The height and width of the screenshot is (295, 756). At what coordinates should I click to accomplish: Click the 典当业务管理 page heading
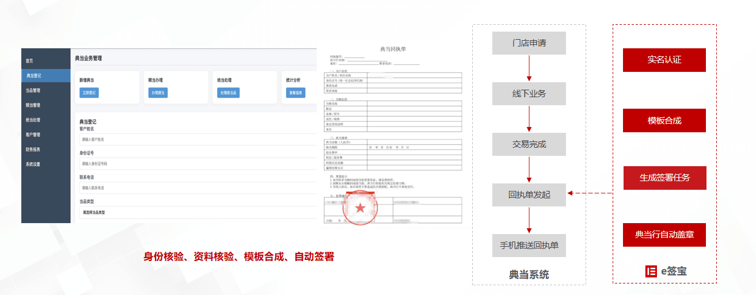89,58
